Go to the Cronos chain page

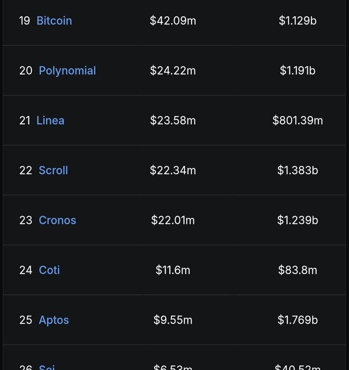pos(57,220)
